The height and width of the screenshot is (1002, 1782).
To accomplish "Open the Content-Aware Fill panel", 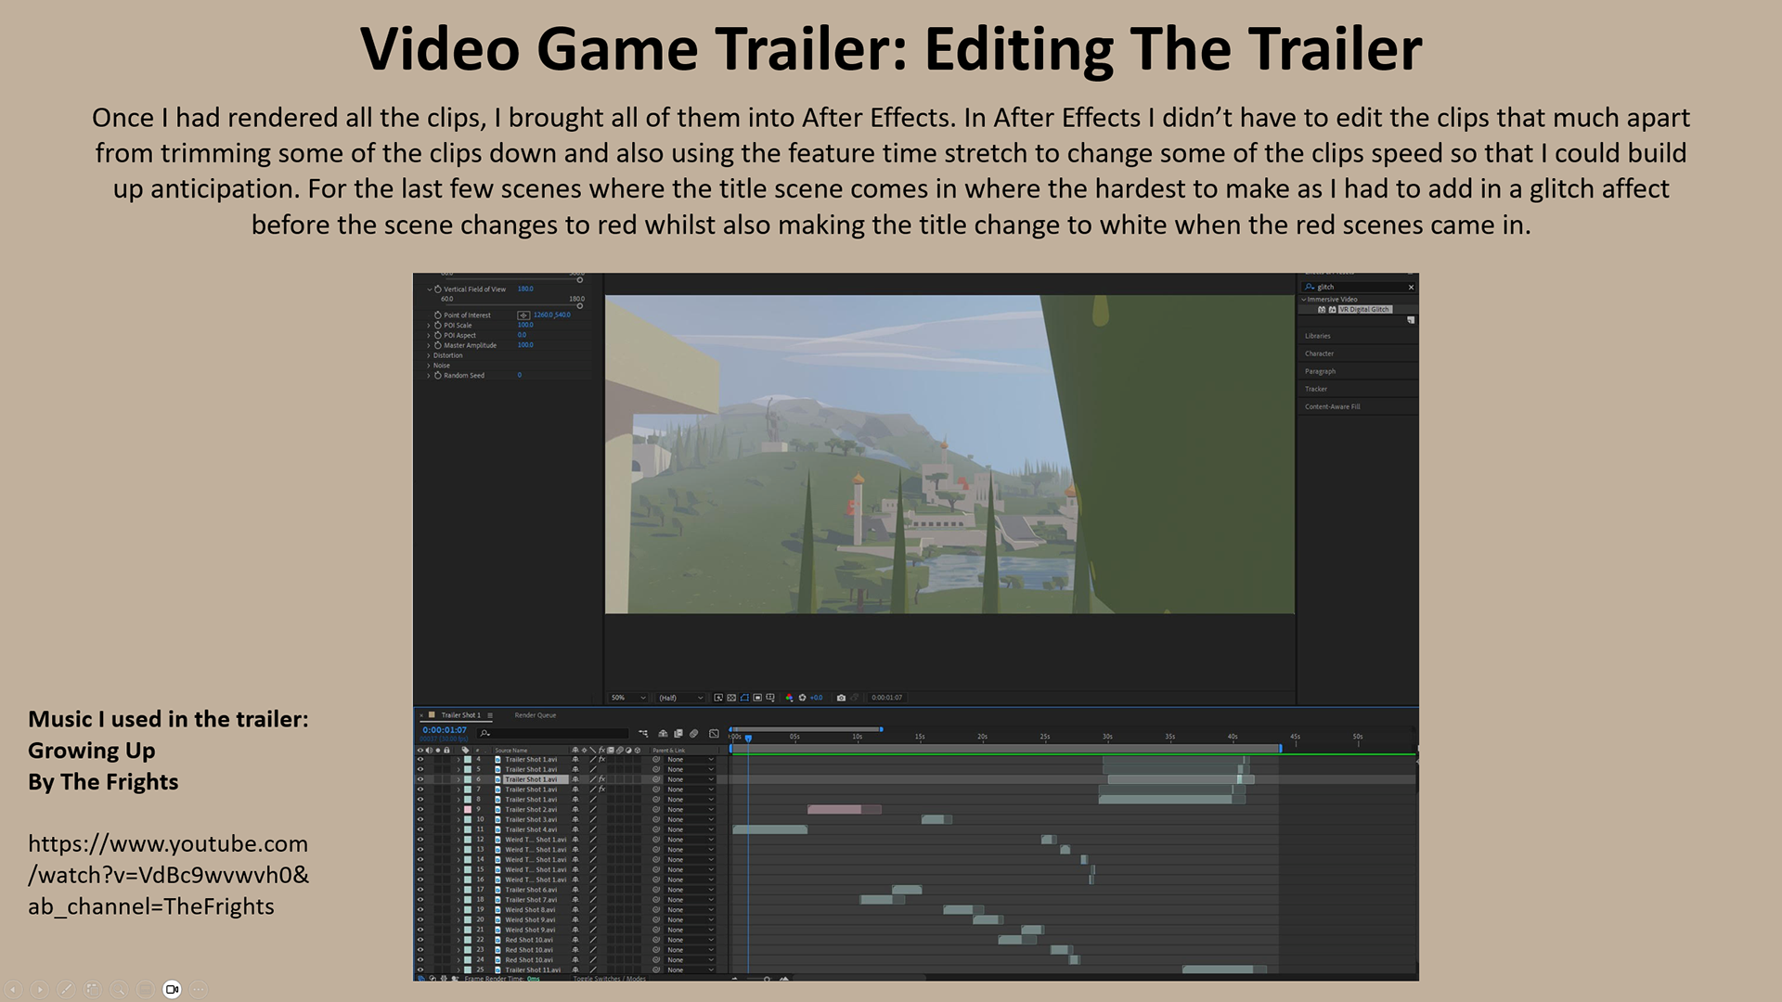I will [1333, 406].
